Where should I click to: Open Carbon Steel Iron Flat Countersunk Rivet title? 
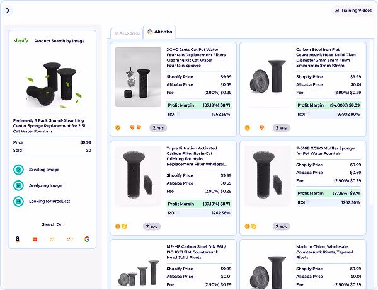(326, 57)
